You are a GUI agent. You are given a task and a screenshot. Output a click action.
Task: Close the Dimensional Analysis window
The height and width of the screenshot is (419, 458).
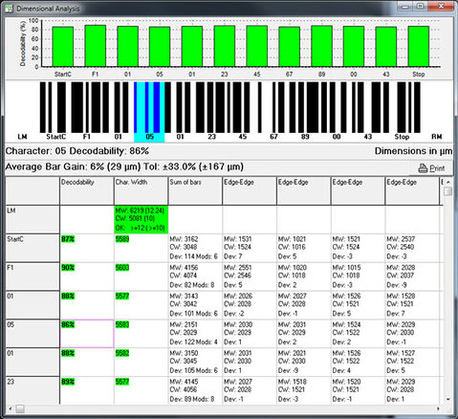coord(441,6)
